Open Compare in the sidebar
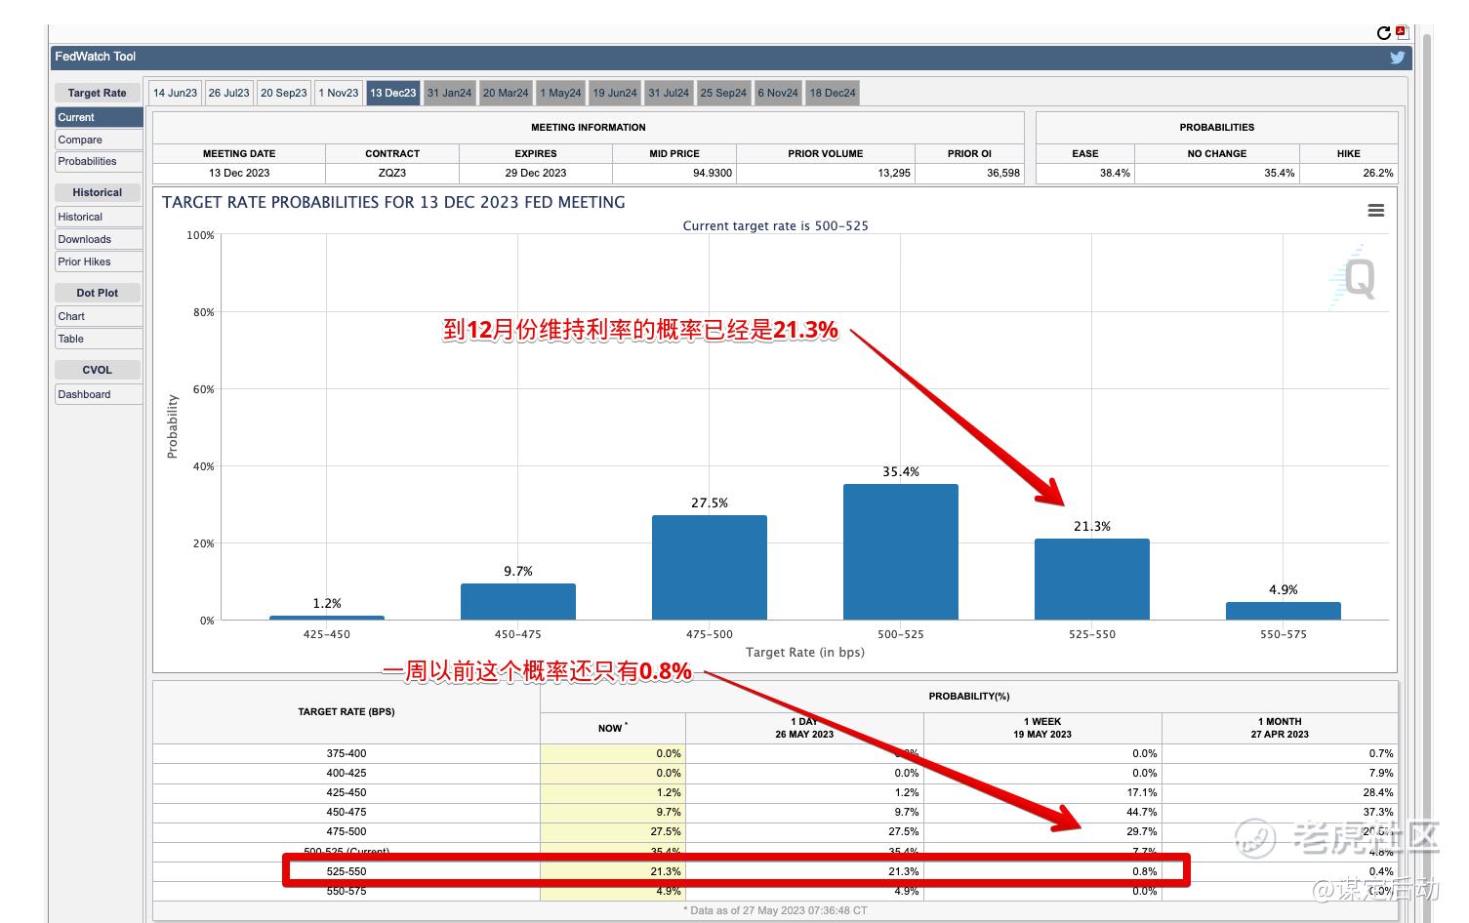 [x=99, y=140]
